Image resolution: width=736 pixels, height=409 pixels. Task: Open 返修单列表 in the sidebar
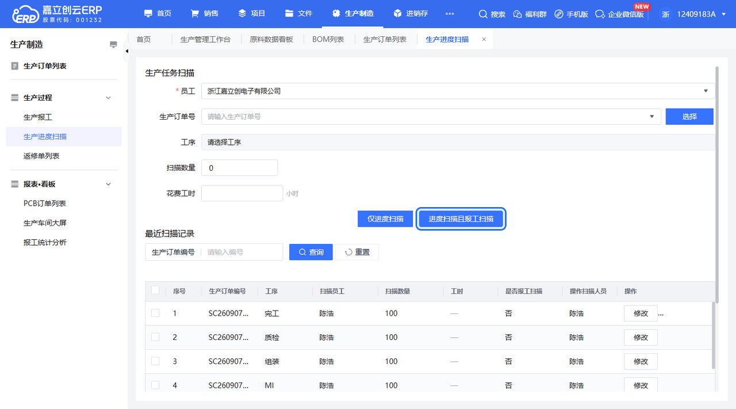pyautogui.click(x=41, y=156)
